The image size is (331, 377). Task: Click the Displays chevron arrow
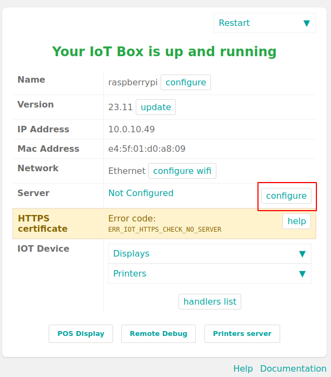(x=302, y=254)
